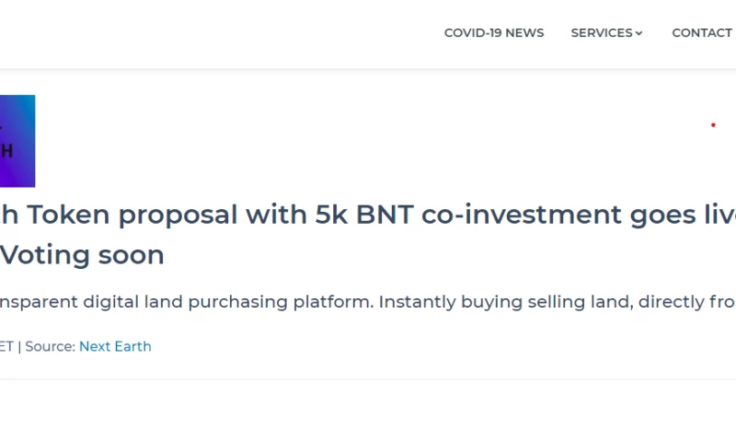The height and width of the screenshot is (442, 736).
Task: Open the Token proposal 5k BNT headline
Action: [x=368, y=215]
